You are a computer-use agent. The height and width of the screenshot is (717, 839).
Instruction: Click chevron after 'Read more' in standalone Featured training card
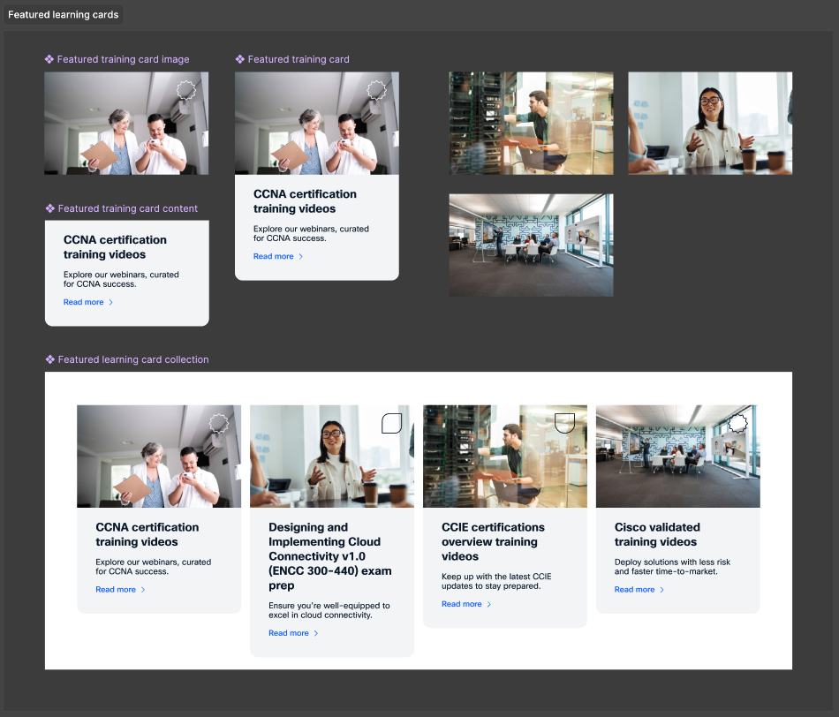click(x=300, y=256)
